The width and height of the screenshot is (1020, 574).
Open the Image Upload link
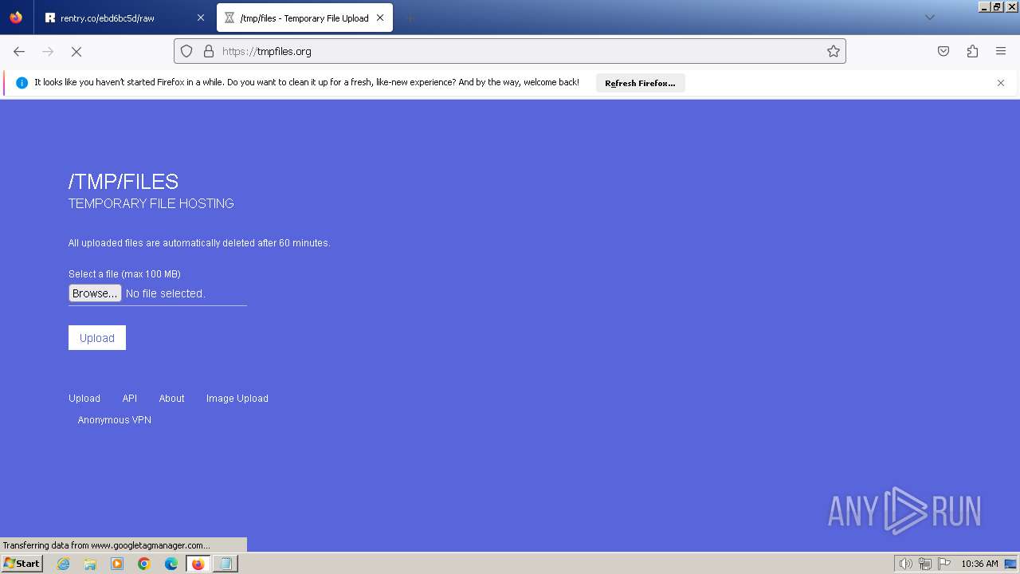point(237,399)
